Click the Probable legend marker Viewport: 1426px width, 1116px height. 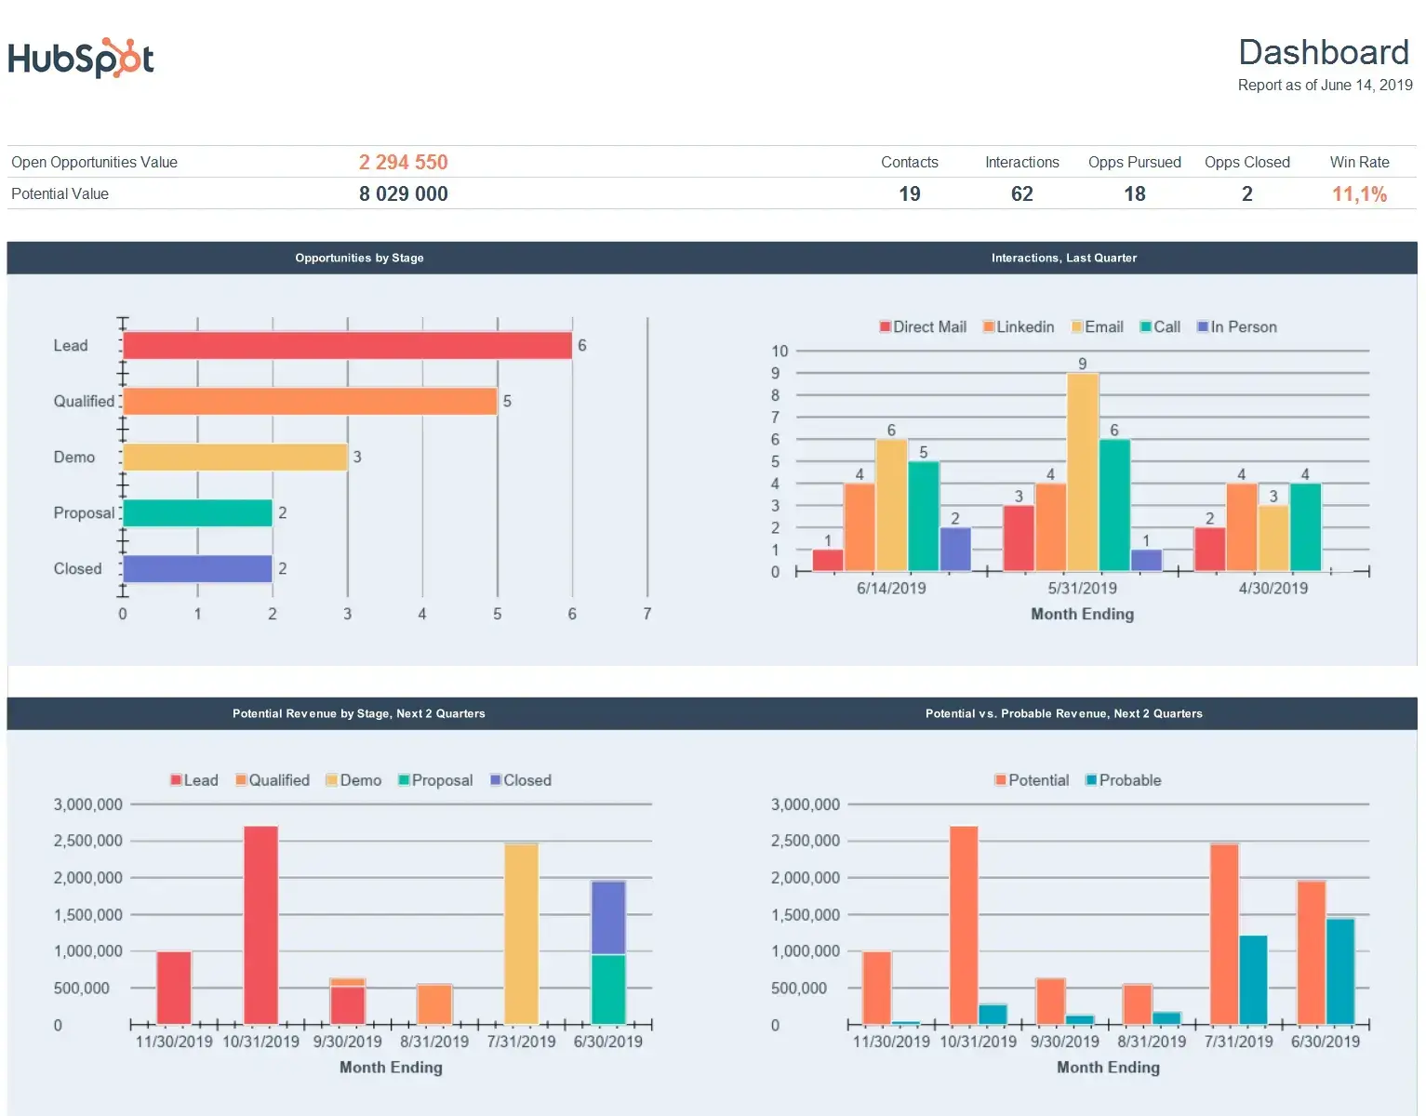(x=1091, y=779)
